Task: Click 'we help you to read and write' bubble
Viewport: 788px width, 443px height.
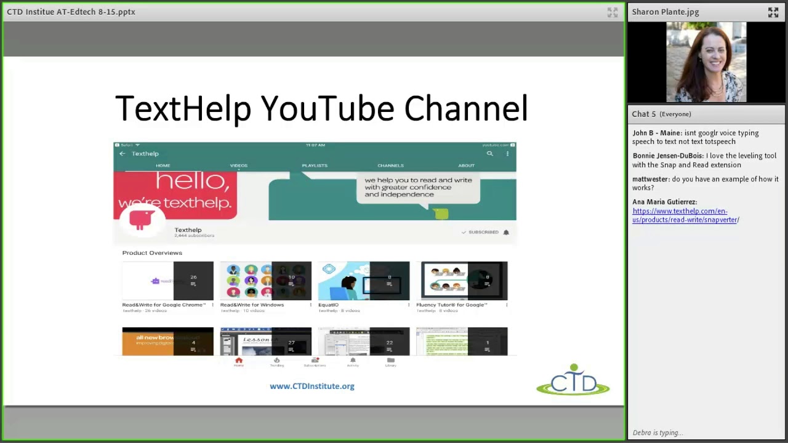Action: point(418,188)
